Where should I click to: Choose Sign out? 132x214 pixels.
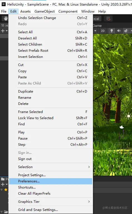pos(51,159)
